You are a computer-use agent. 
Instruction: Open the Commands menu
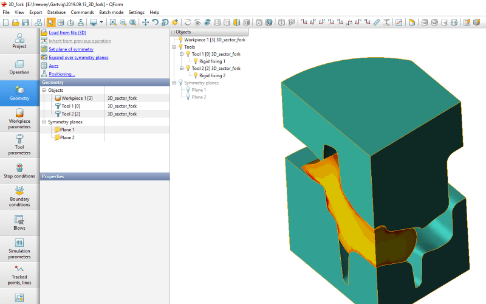click(x=83, y=12)
